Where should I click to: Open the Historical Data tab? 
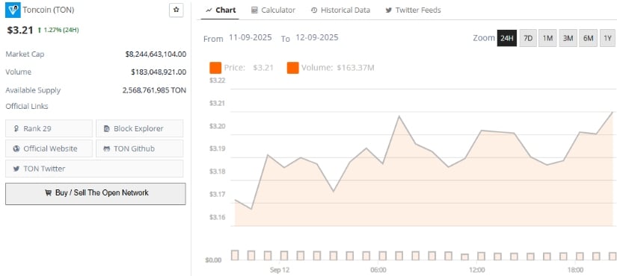pyautogui.click(x=340, y=10)
